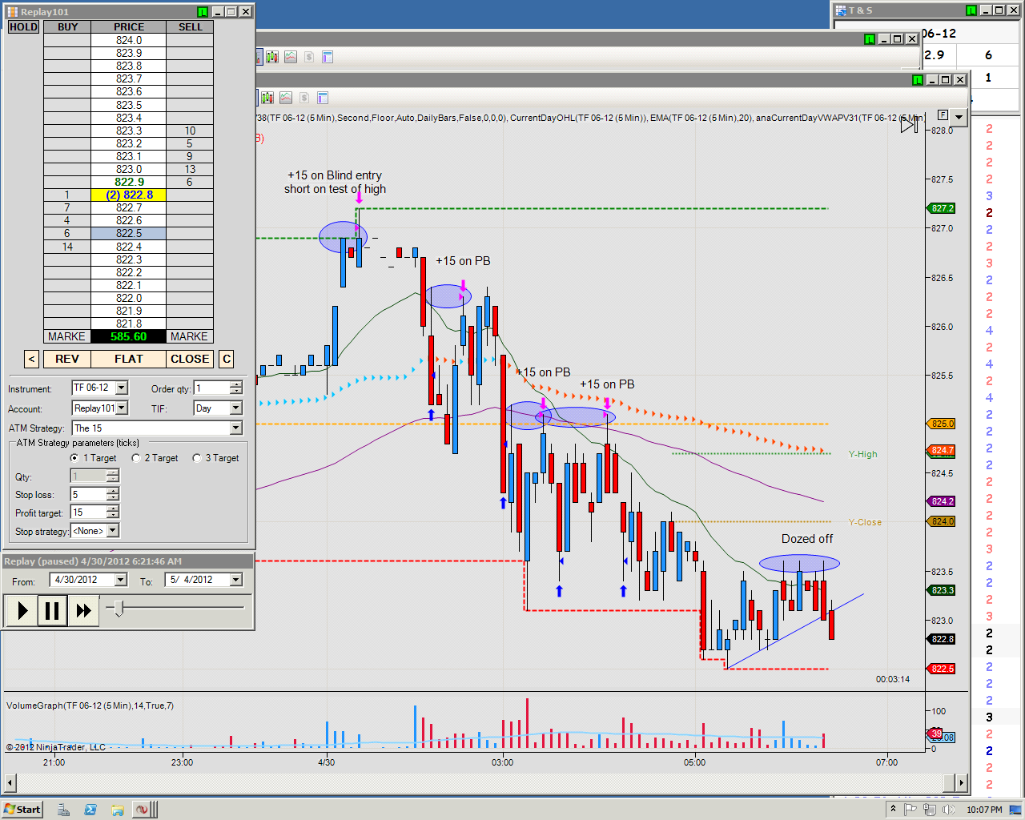Screen dimensions: 1025x820
Task: Select the 2 Target radio button
Action: (135, 458)
